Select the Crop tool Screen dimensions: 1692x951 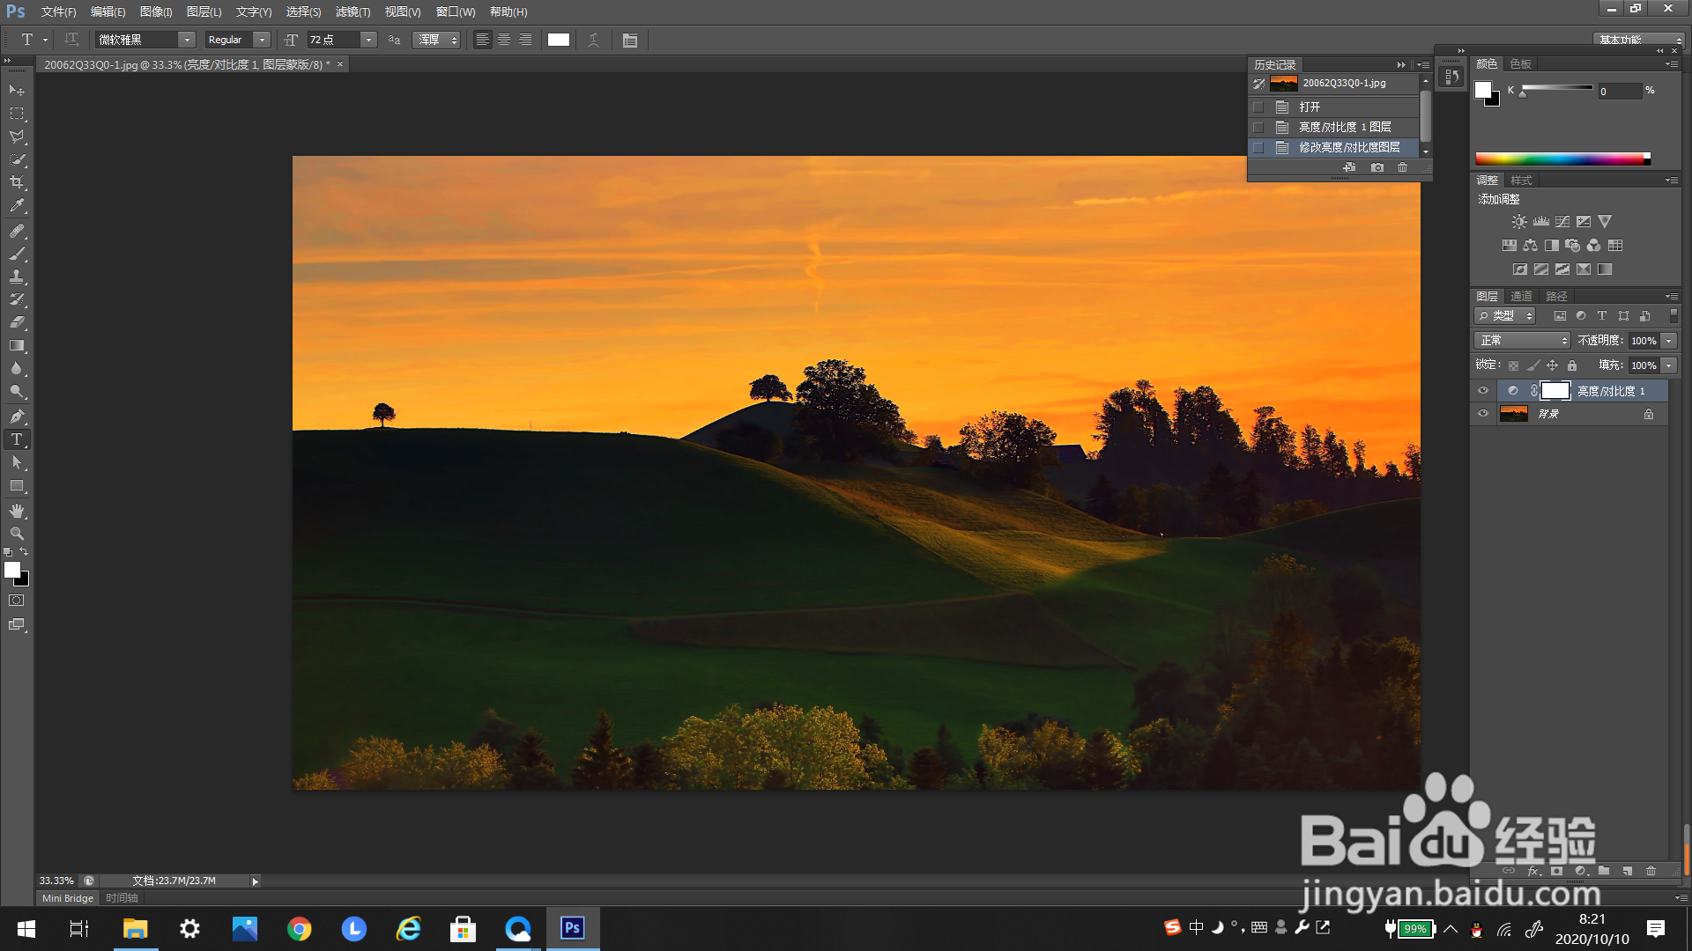(x=17, y=182)
